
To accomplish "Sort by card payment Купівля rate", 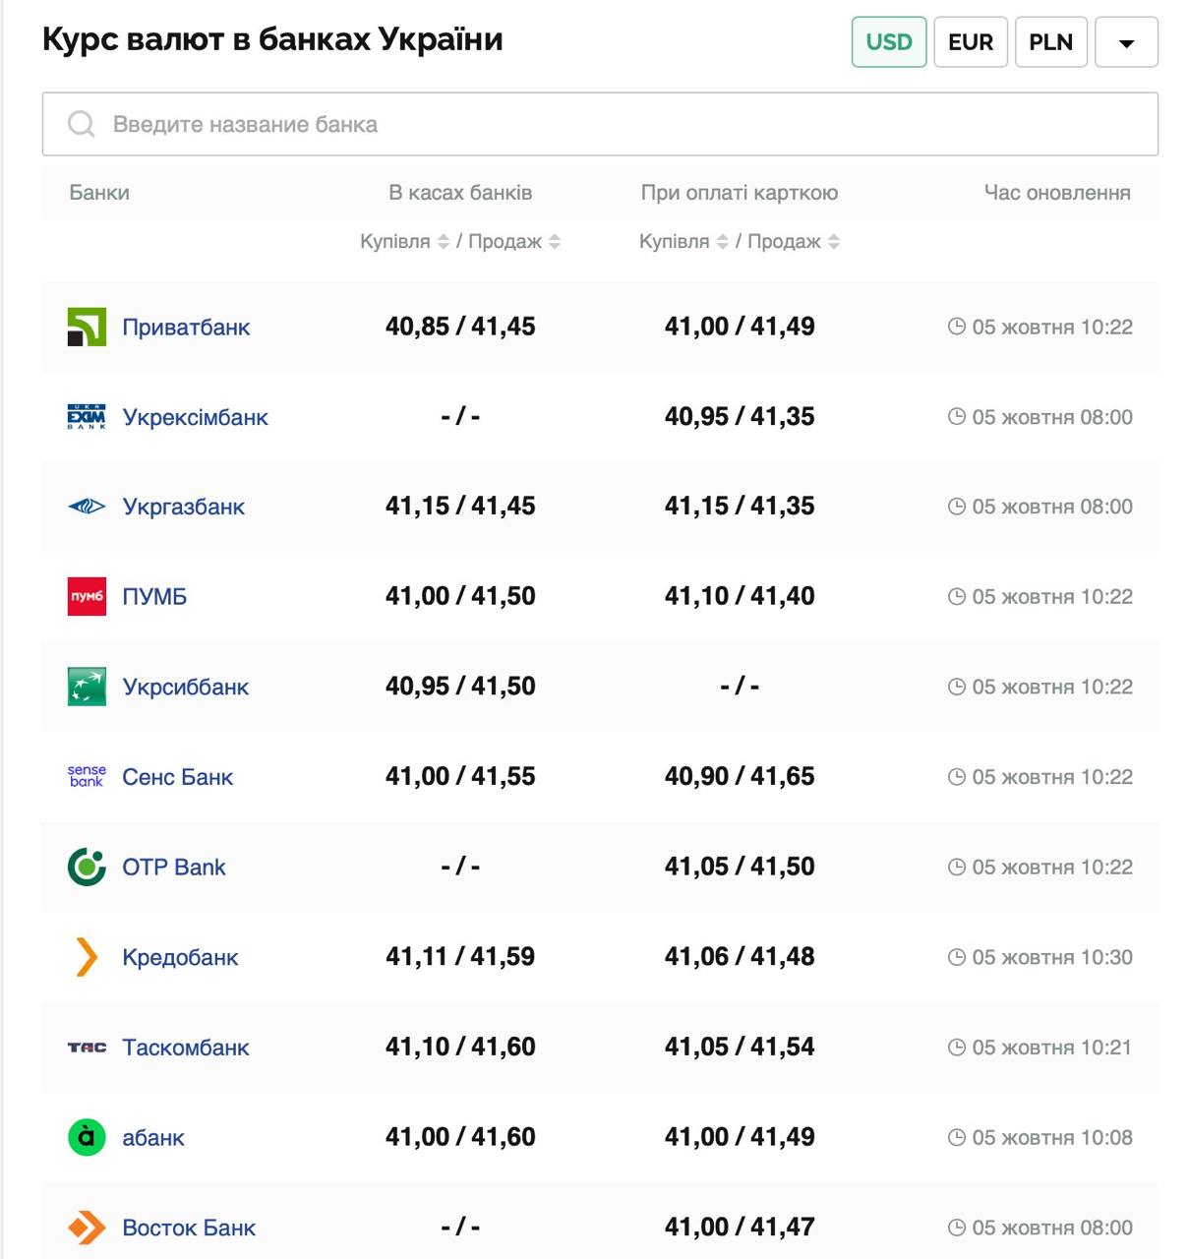I will (722, 242).
